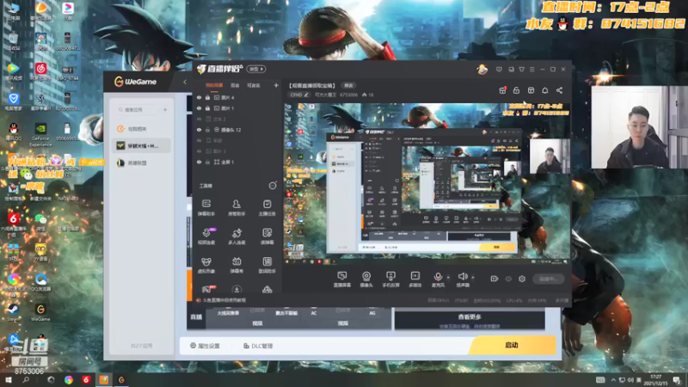Toggle the lock on 图片 4 layer

click(207, 97)
